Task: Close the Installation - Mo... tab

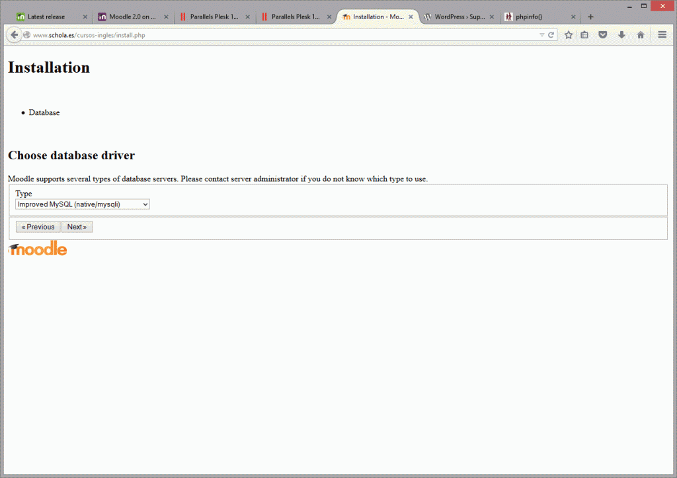Action: click(x=411, y=17)
